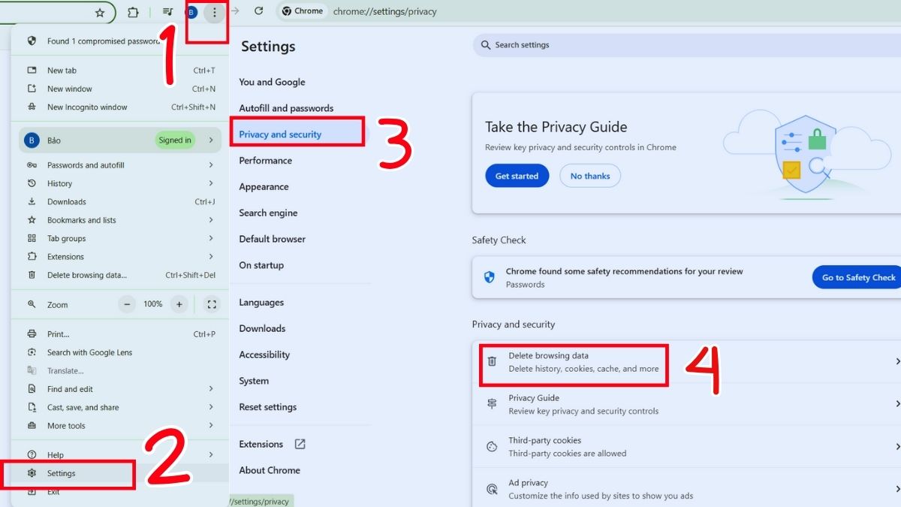Select Print from the menu
Viewport: 901px width, 507px height.
(120, 334)
